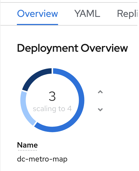Click the word Deployment in the heading
Image resolution: width=139 pixels, height=171 pixels.
point(48,48)
